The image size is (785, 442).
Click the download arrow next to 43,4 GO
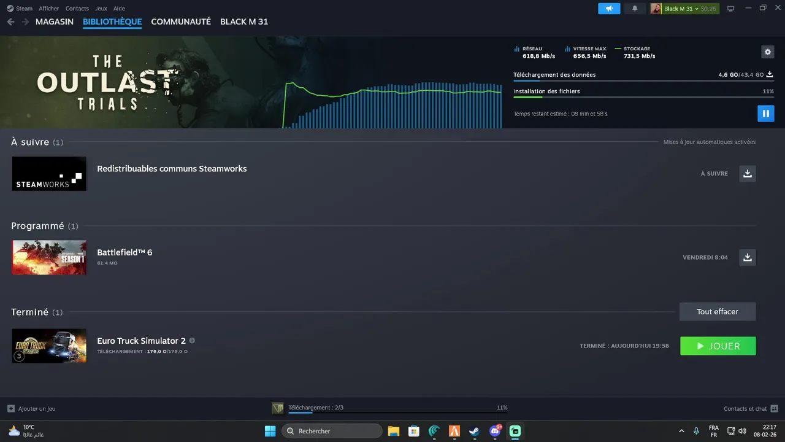click(x=770, y=75)
